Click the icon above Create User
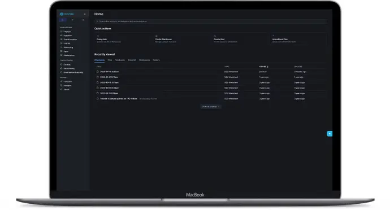 point(215,36)
